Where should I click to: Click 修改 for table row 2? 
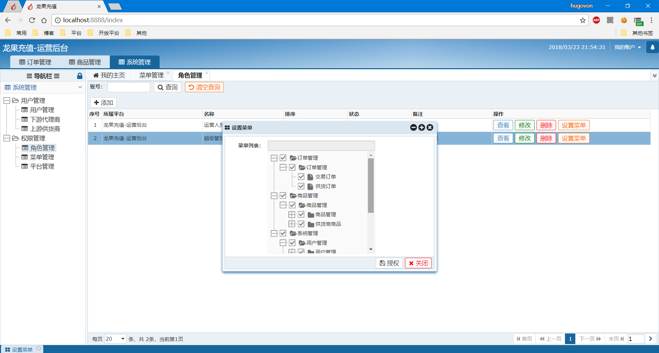525,138
